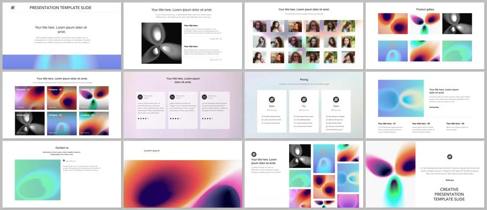The height and width of the screenshot is (210, 487).
Task: Click the Lorem ipsum slide title
Action: (152, 151)
